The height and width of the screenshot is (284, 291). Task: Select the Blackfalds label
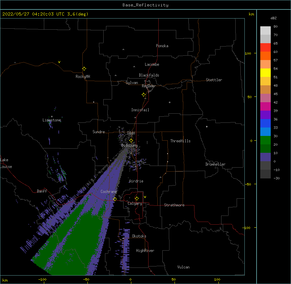[x=149, y=75]
